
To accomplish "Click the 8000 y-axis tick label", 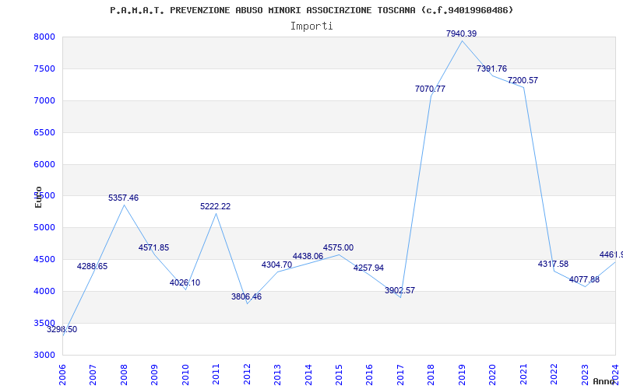I will 44,37.
